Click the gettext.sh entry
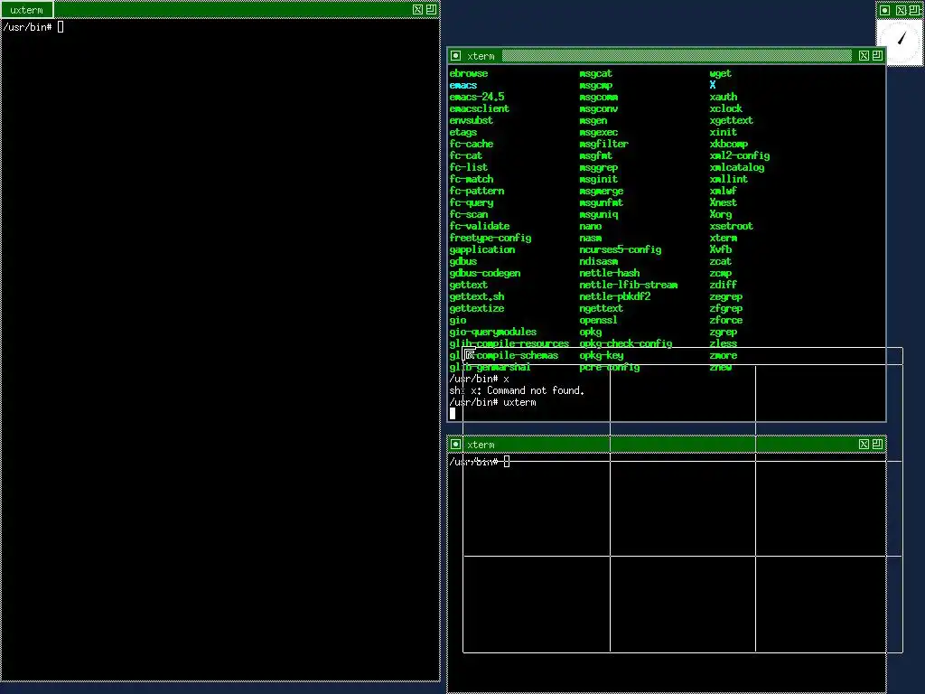 coord(477,296)
